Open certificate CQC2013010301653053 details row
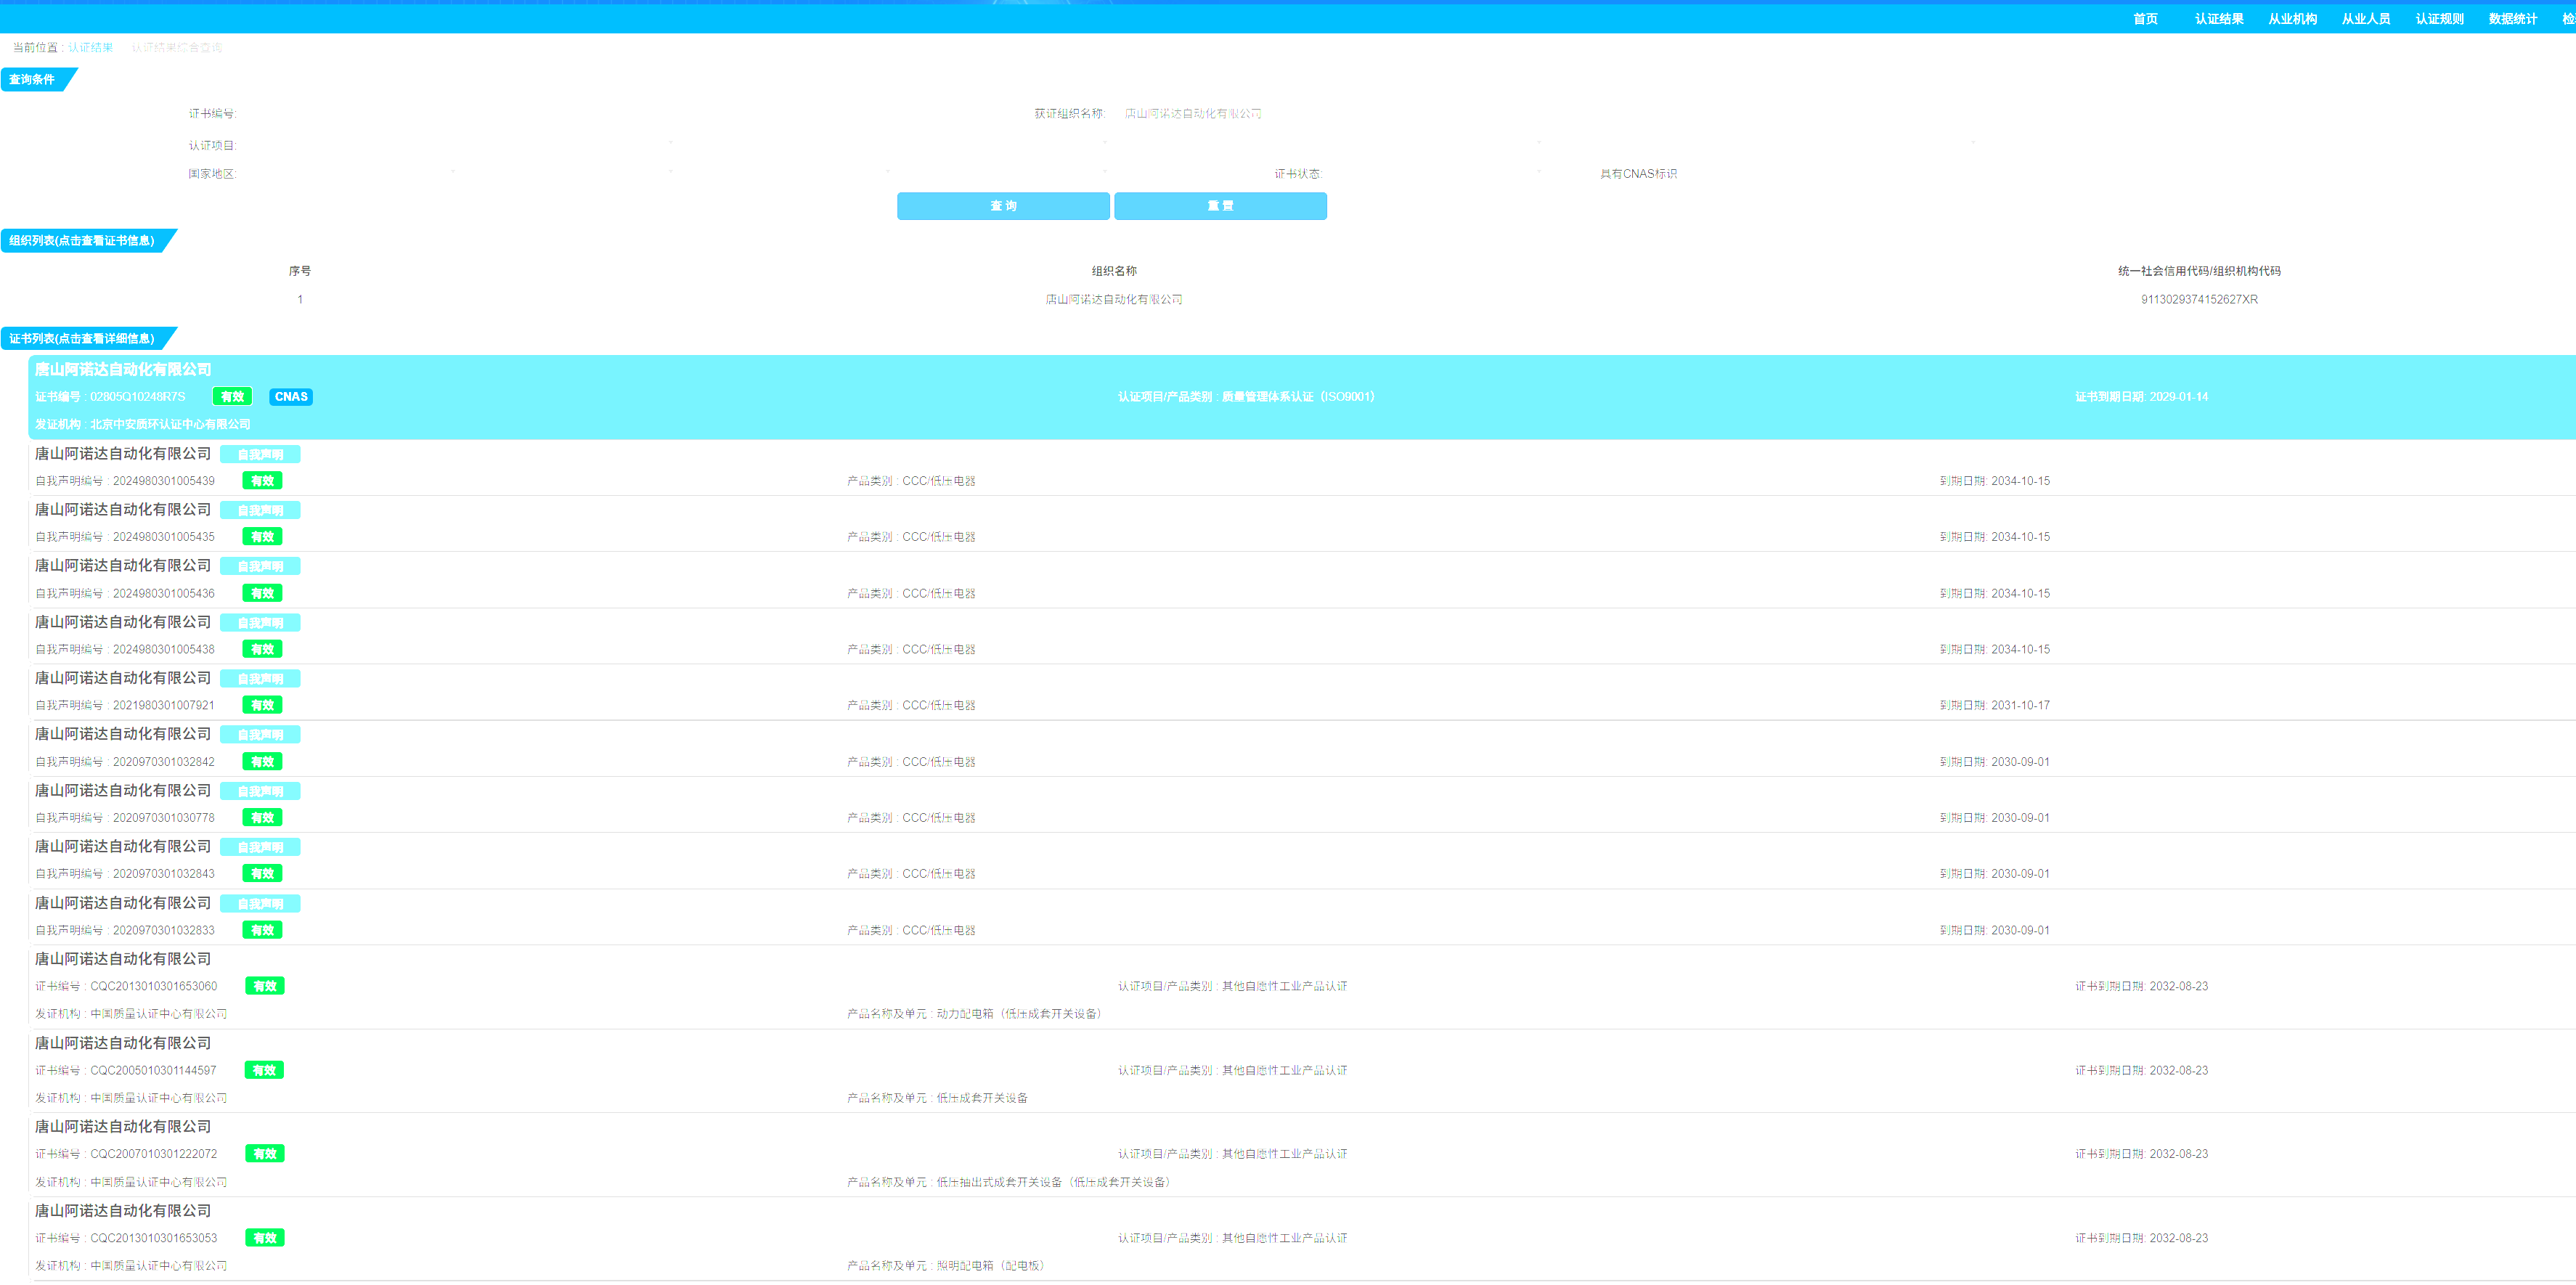The height and width of the screenshot is (1285, 2576). [x=153, y=1239]
